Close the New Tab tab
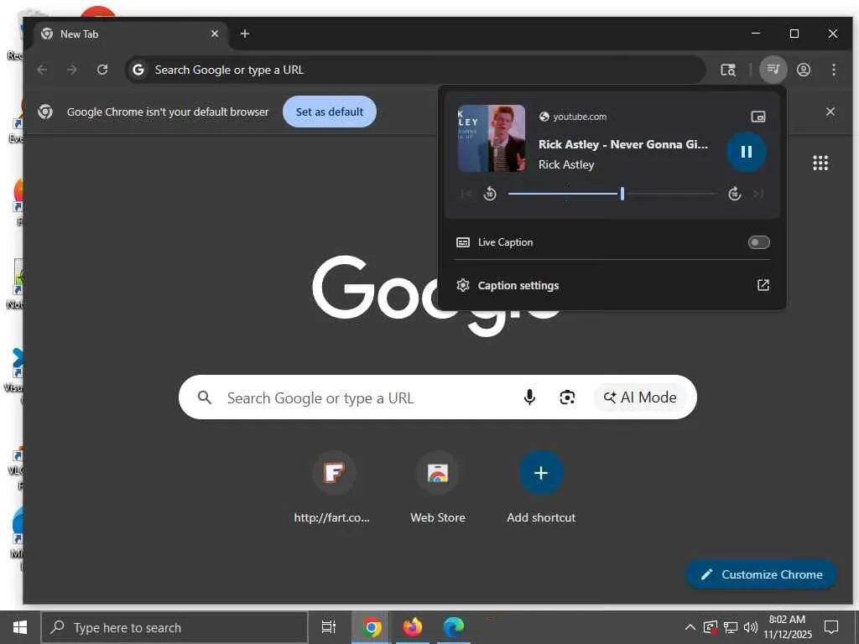The height and width of the screenshot is (644, 859). coord(215,34)
